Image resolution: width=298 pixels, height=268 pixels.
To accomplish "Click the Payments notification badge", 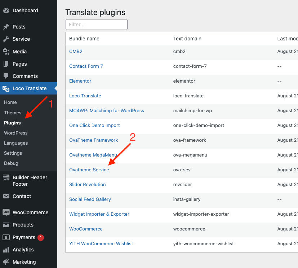I will click(41, 238).
